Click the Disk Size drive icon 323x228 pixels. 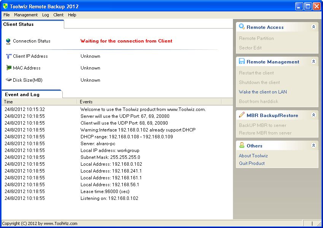[8, 80]
